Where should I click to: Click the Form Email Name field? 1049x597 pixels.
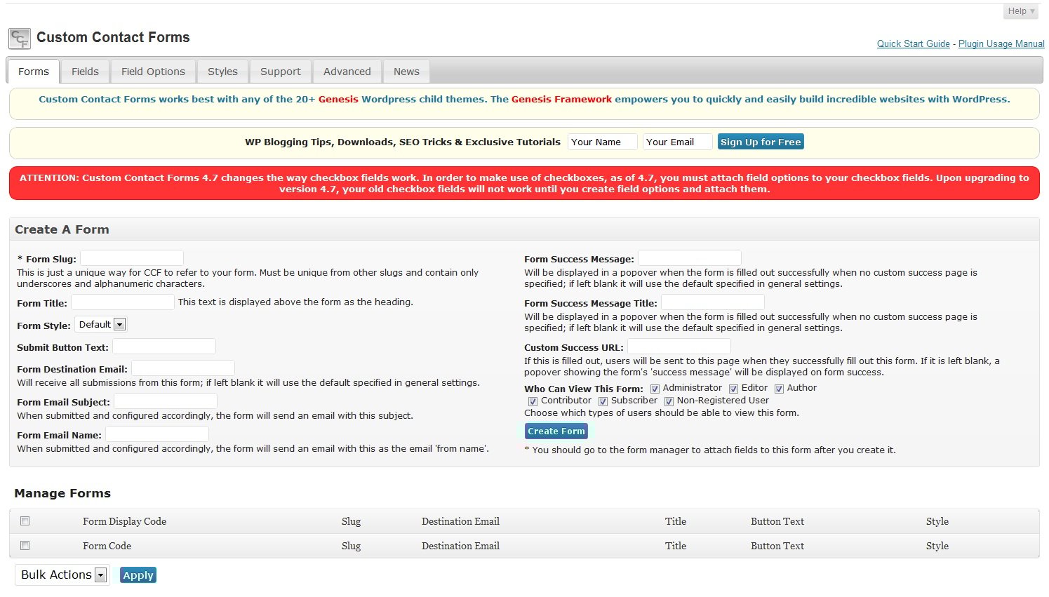(x=157, y=434)
